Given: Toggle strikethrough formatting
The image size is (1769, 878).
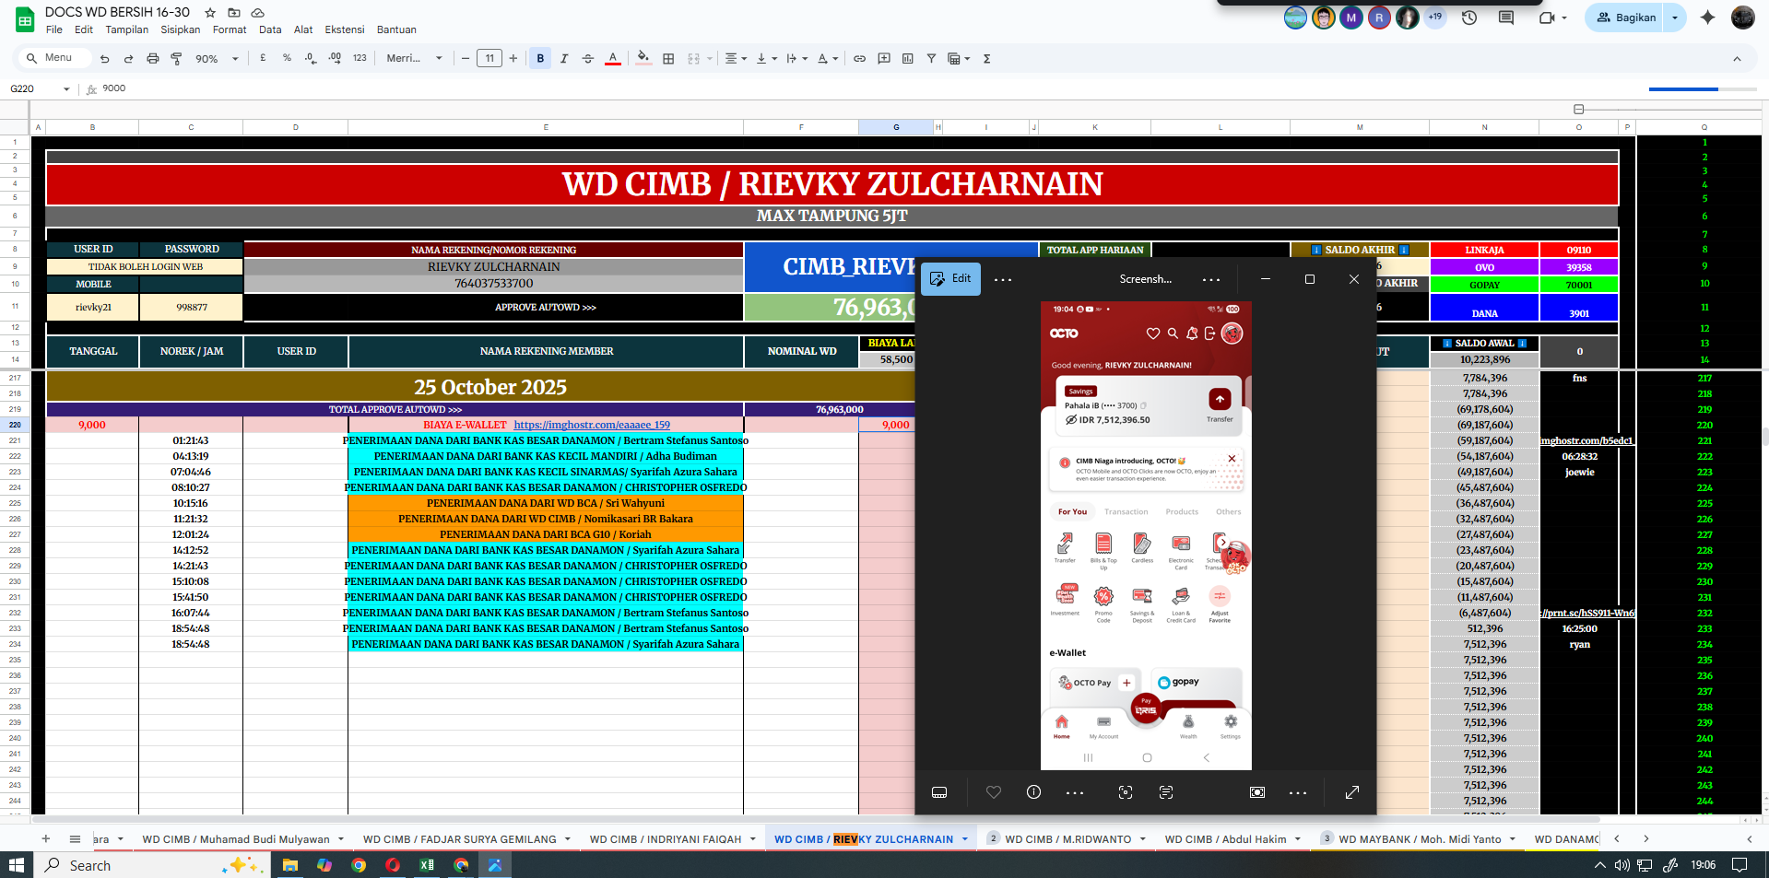Looking at the screenshot, I should pyautogui.click(x=588, y=59).
